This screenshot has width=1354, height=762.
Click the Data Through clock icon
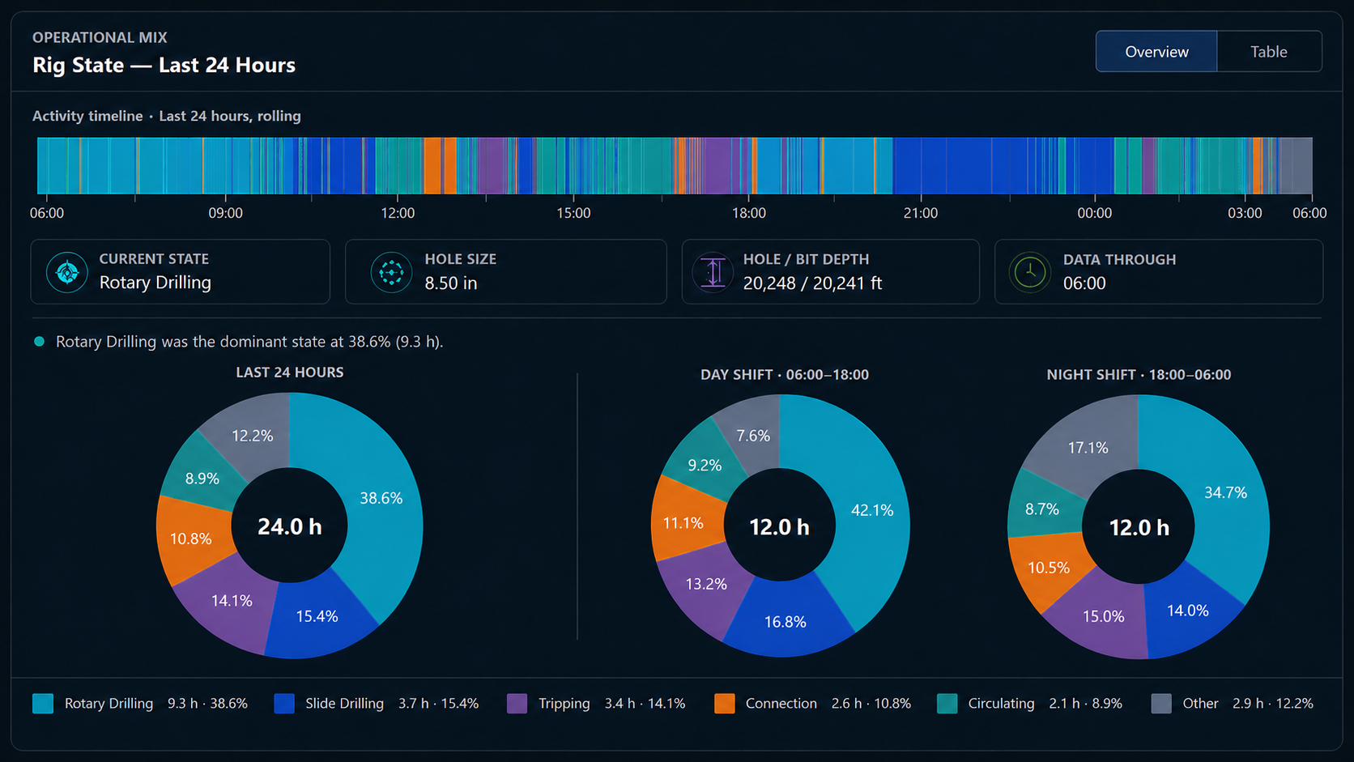pos(1030,272)
